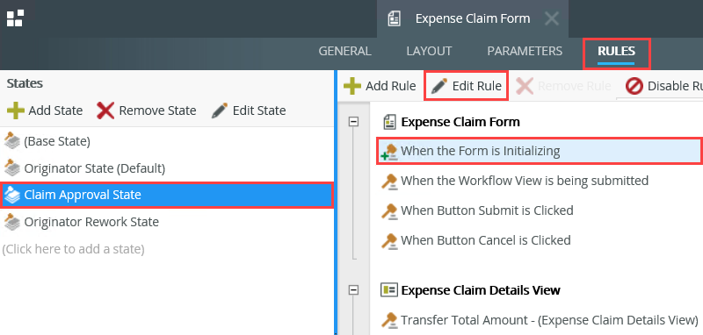This screenshot has width=703, height=335.
Task: Click the pencil Edit Rule icon
Action: (x=438, y=86)
